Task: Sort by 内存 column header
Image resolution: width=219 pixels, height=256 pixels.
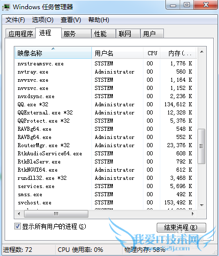Action: (x=178, y=53)
